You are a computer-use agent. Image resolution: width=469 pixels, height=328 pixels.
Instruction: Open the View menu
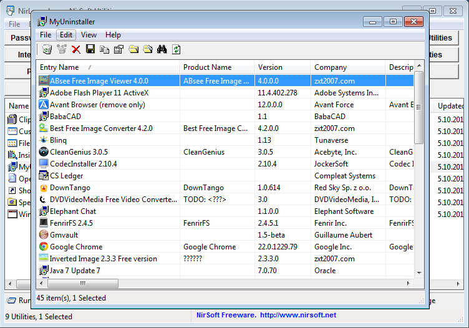pyautogui.click(x=89, y=35)
